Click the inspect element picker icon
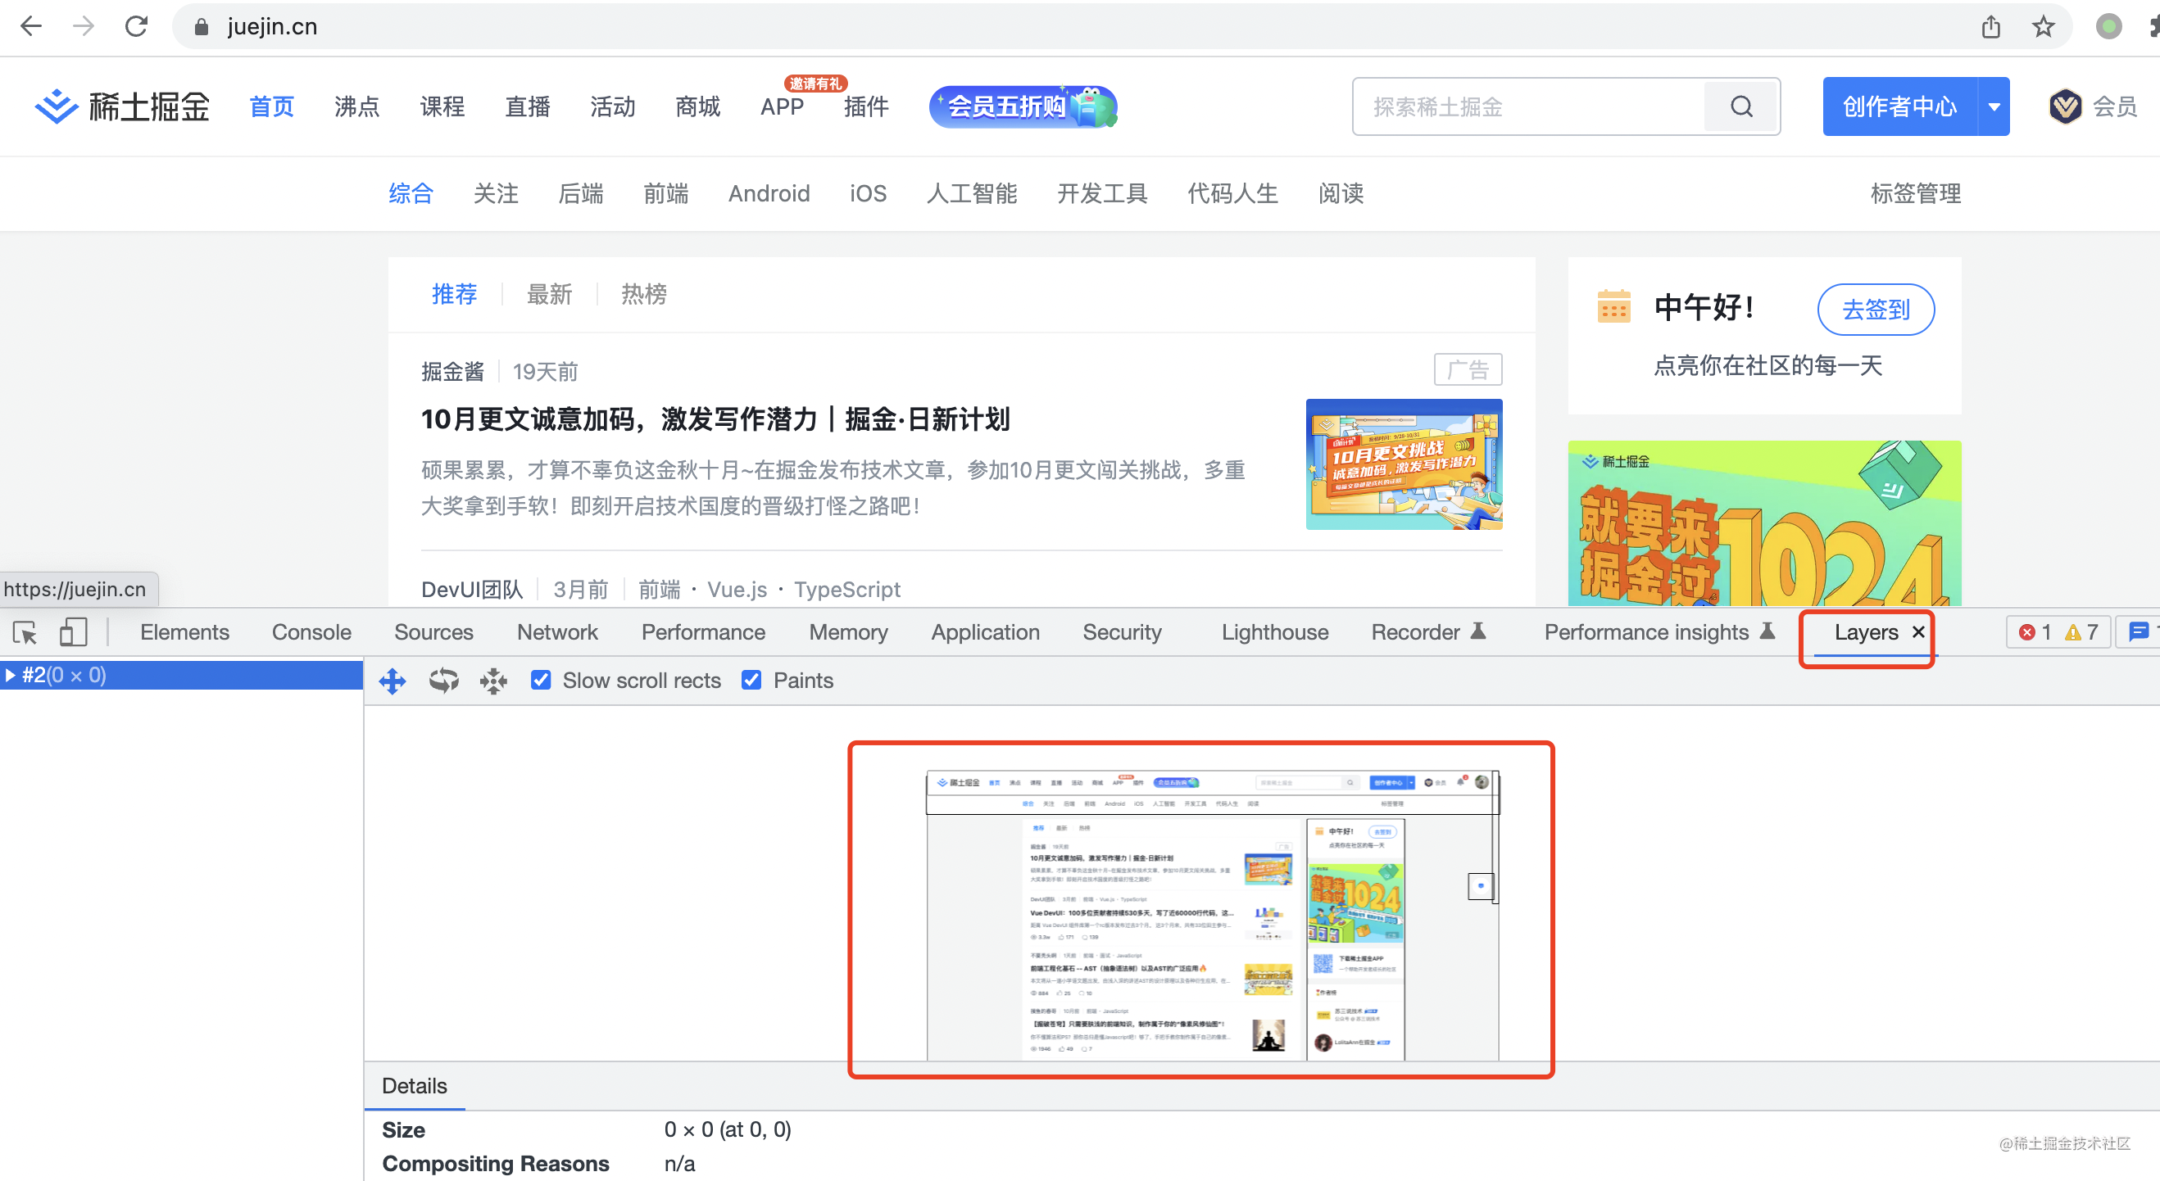The height and width of the screenshot is (1181, 2160). 25,632
